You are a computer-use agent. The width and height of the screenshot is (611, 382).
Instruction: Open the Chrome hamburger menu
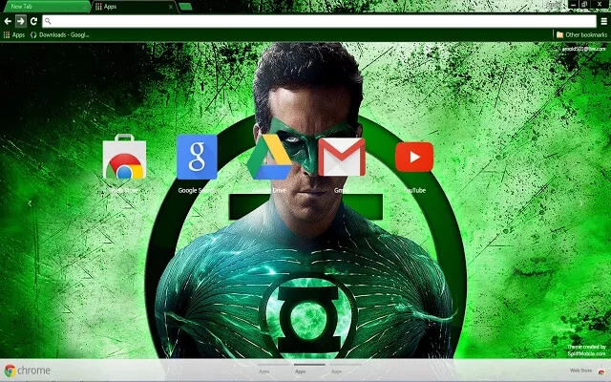coord(603,21)
